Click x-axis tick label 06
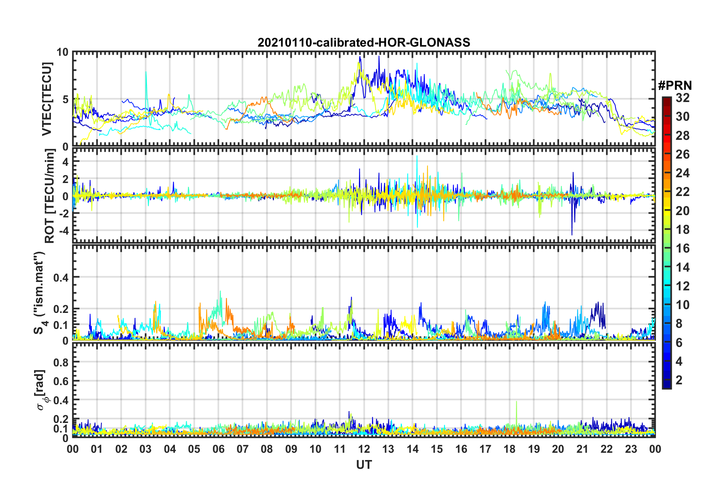 [218, 449]
